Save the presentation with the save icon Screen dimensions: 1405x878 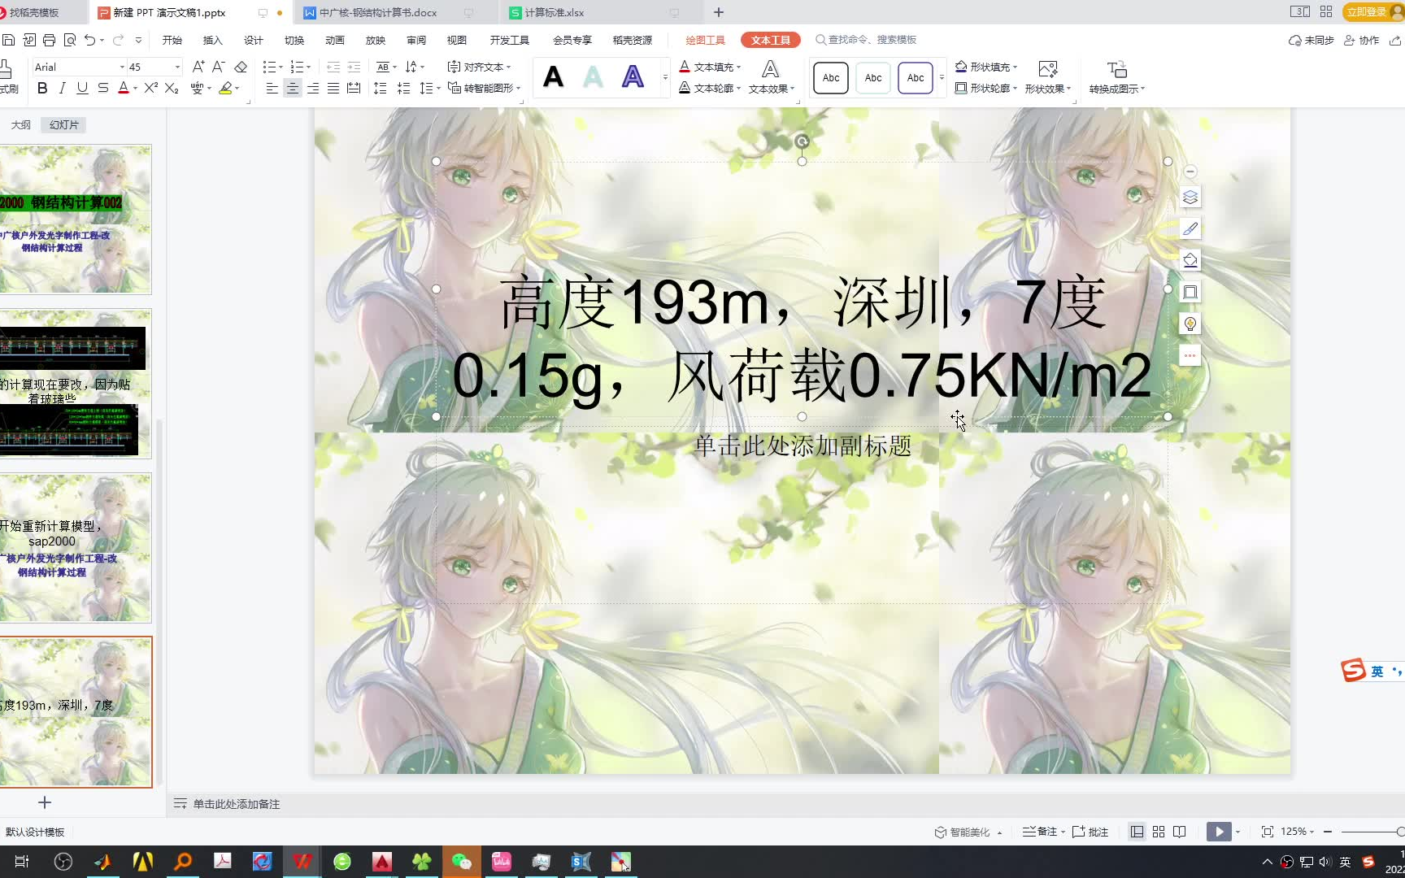[x=9, y=40]
